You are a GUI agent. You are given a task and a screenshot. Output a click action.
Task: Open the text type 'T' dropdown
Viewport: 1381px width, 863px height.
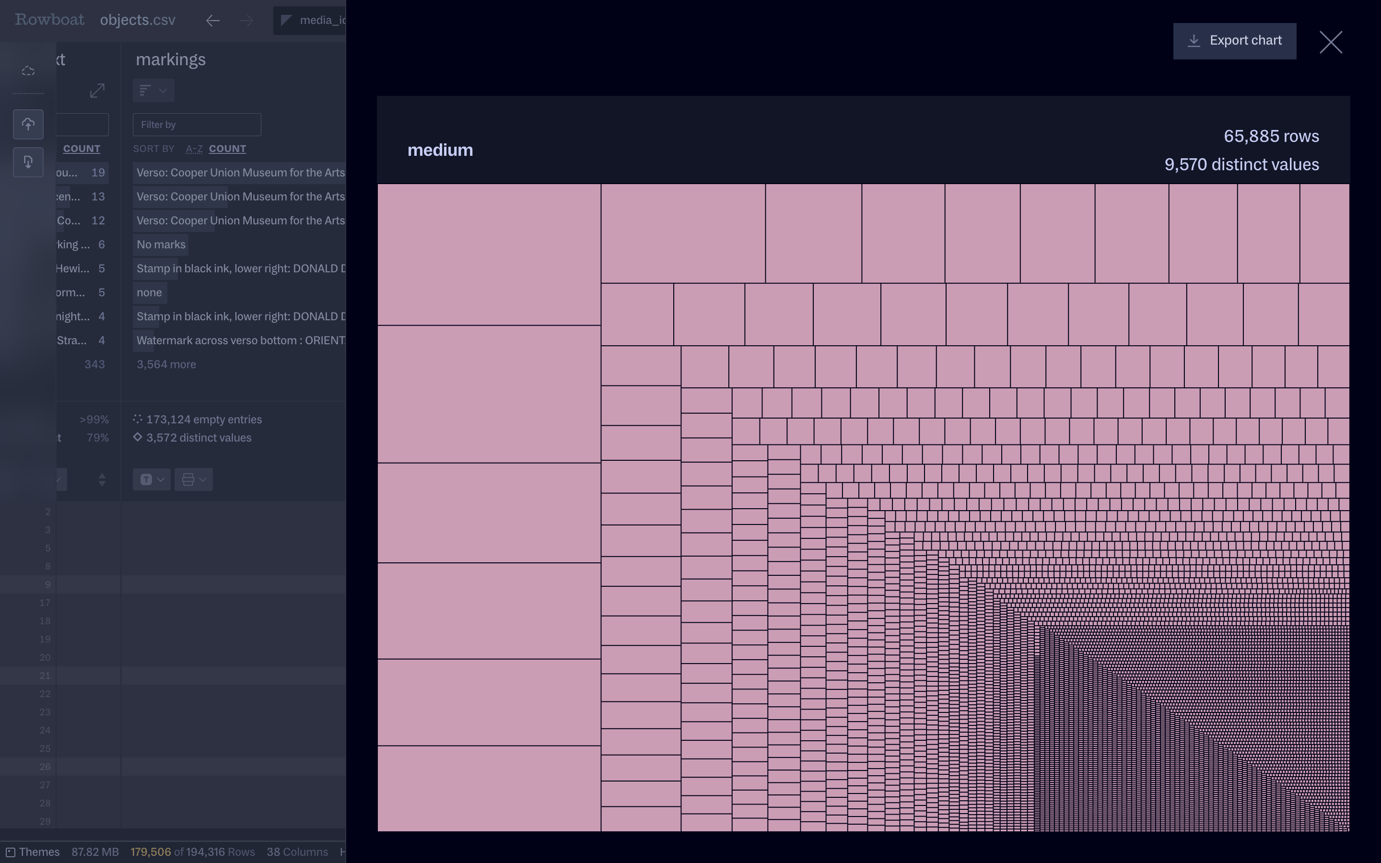[x=151, y=479]
